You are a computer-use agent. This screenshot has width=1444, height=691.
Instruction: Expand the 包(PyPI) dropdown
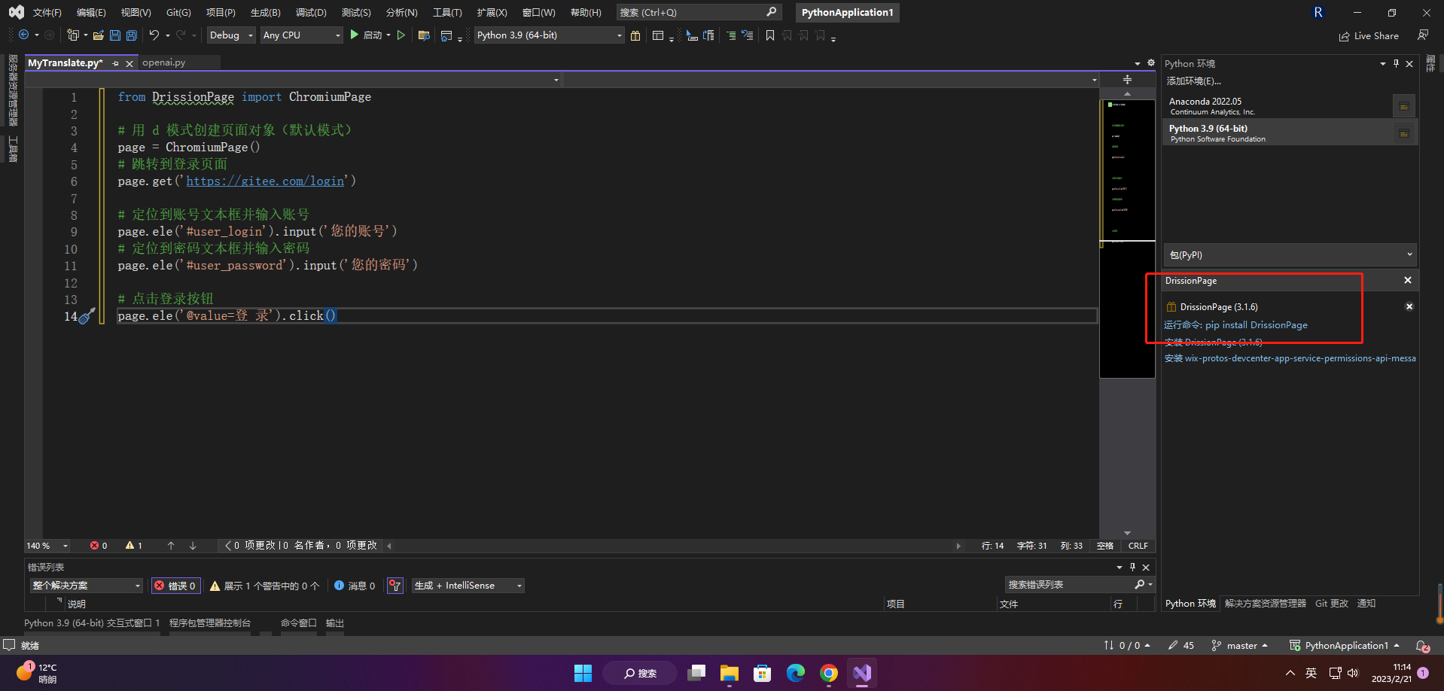1290,255
